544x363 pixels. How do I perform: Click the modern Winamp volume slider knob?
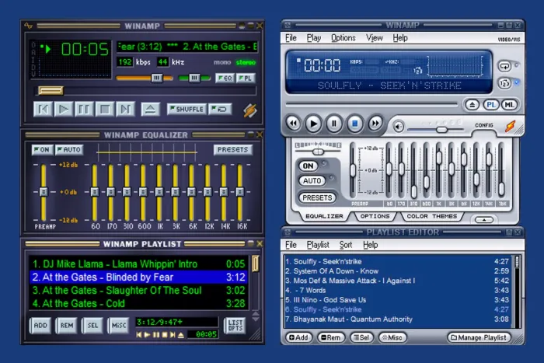[441, 130]
